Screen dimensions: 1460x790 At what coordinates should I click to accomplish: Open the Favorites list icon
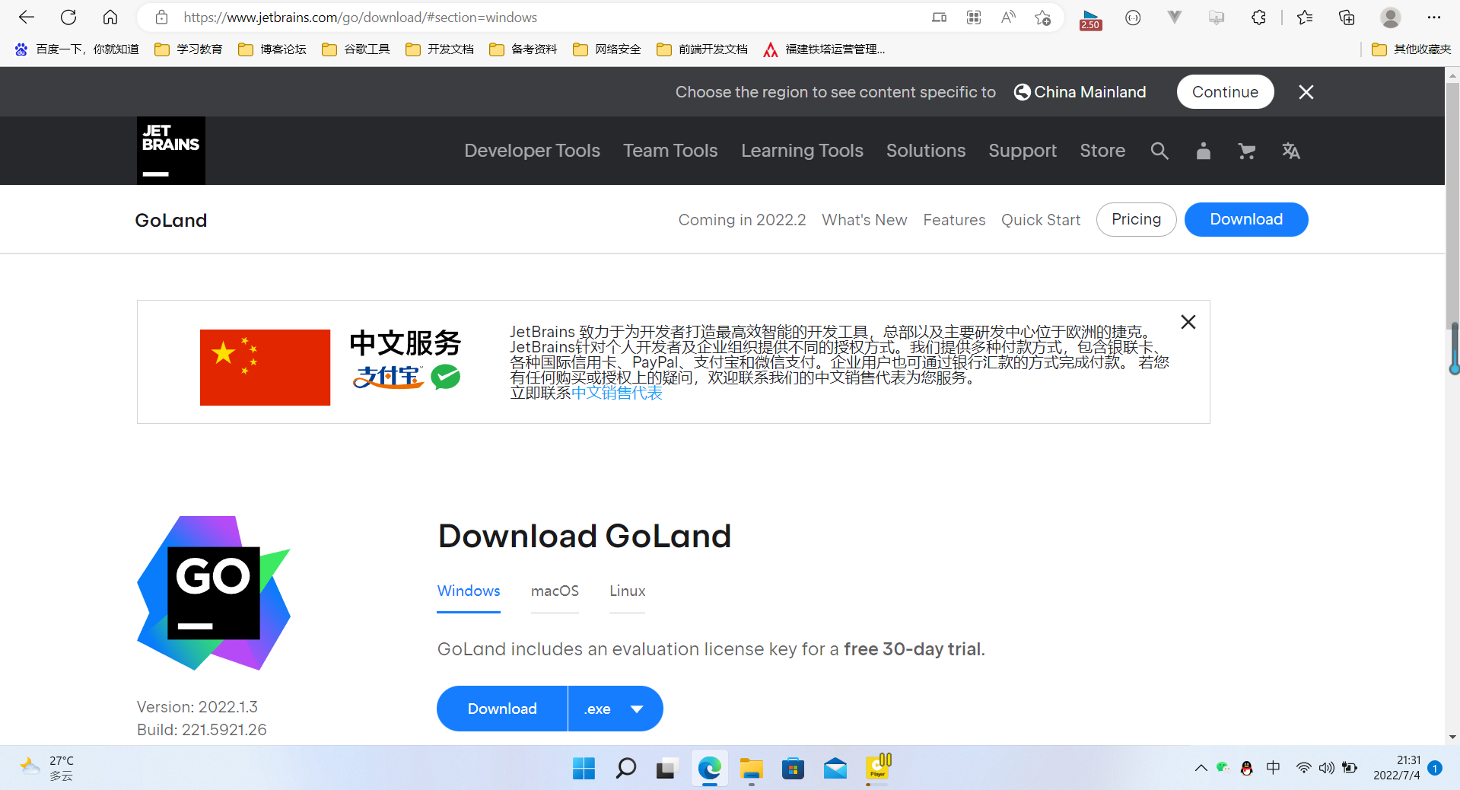(1305, 17)
